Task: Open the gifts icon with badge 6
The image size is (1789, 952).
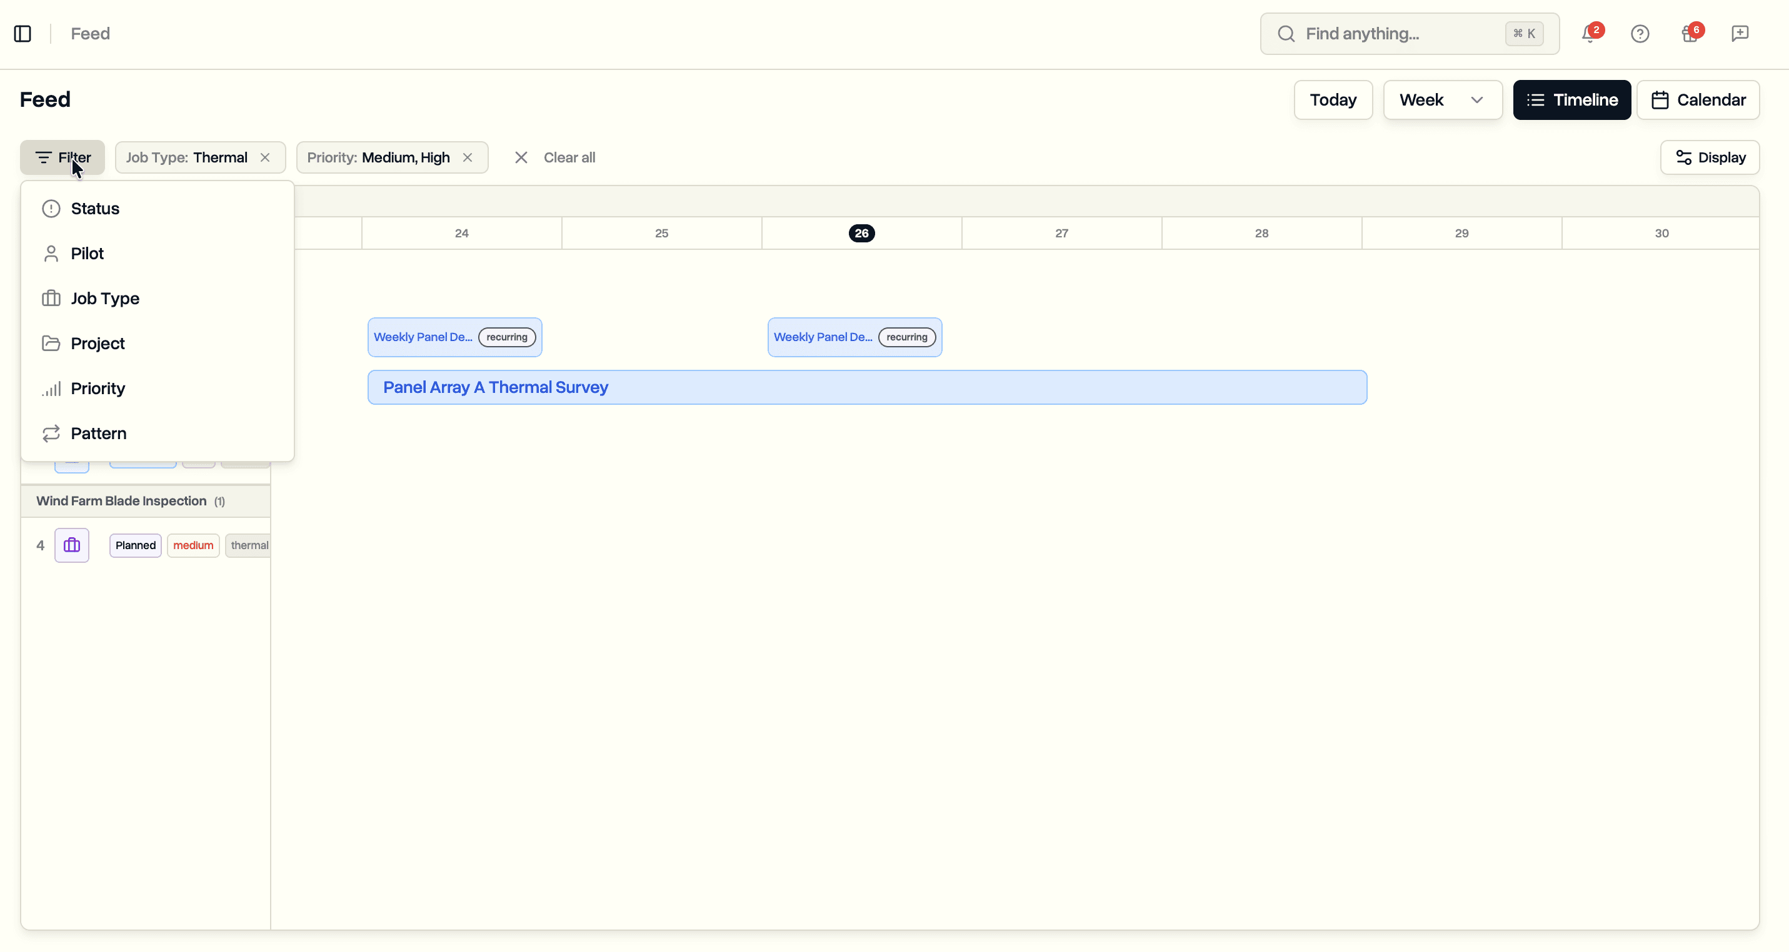Action: tap(1689, 33)
